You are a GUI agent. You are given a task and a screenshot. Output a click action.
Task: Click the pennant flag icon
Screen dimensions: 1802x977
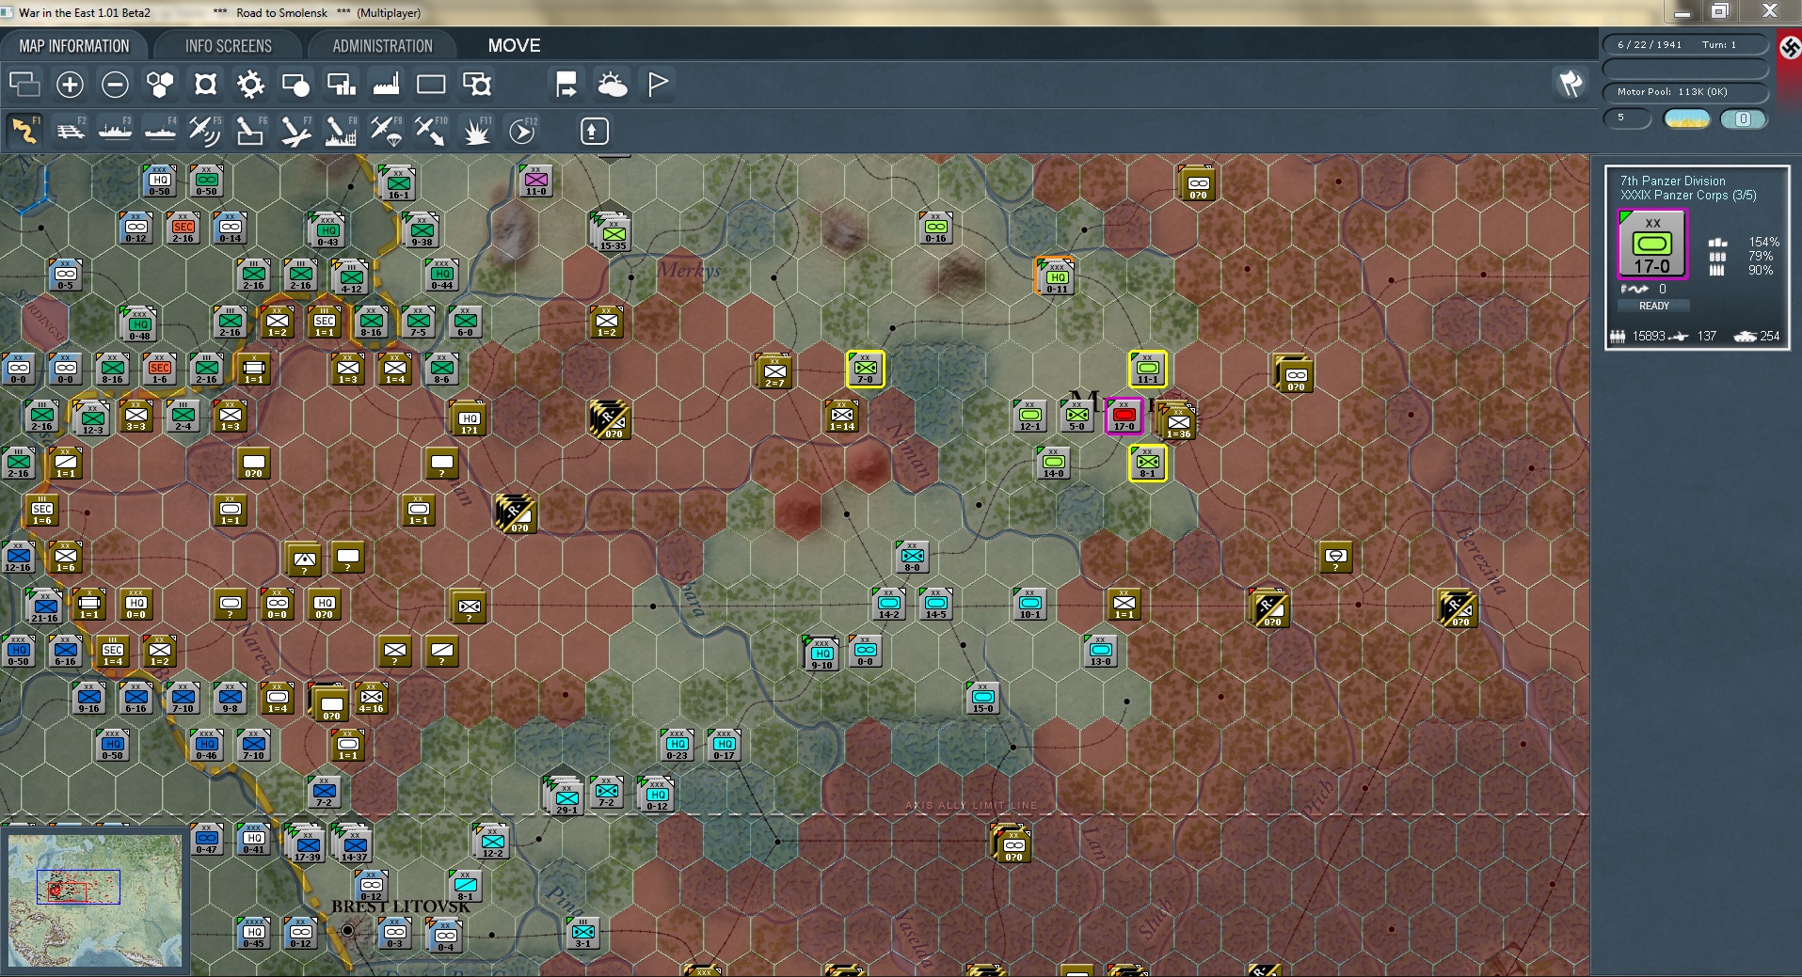658,85
